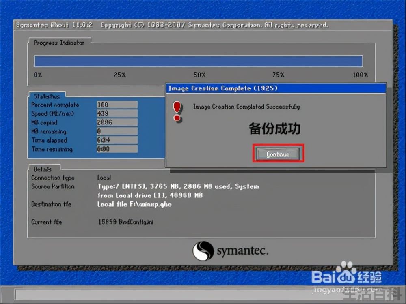The width and height of the screenshot is (406, 304).
Task: Click the 'Current file' label
Action: pyautogui.click(x=47, y=222)
